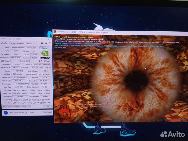This screenshot has height=141, width=188.
Task: Click the Driver Version field value
Action: click(x=31, y=84)
